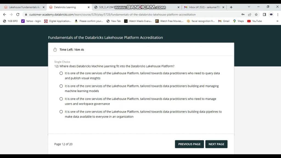Image resolution: width=281 pixels, height=158 pixels.
Task: Open the facial recognition bookmark
Action: click(201, 21)
